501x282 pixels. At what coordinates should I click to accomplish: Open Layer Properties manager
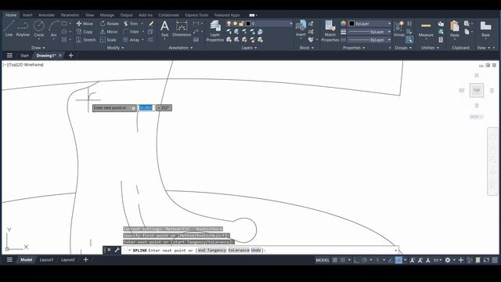214,31
